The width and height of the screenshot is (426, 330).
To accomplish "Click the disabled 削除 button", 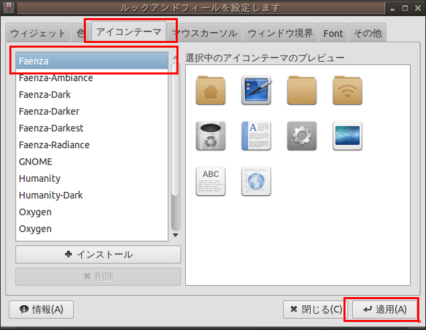I will (98, 276).
